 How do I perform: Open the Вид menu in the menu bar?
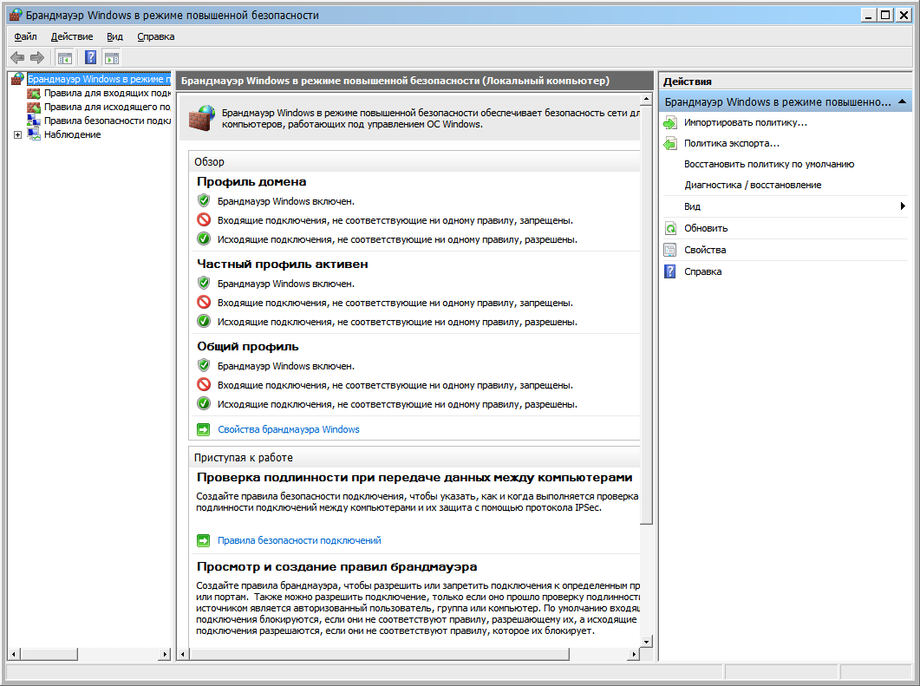click(x=114, y=36)
